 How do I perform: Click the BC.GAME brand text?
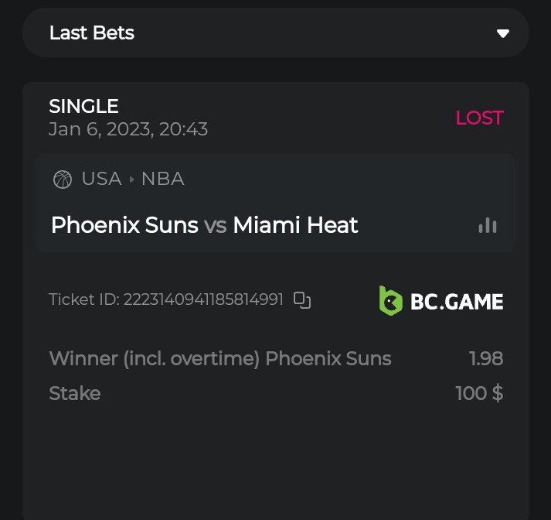pos(457,300)
